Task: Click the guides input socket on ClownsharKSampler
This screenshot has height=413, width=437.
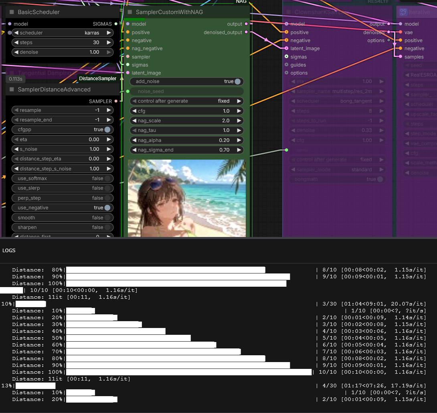Action: [x=287, y=65]
